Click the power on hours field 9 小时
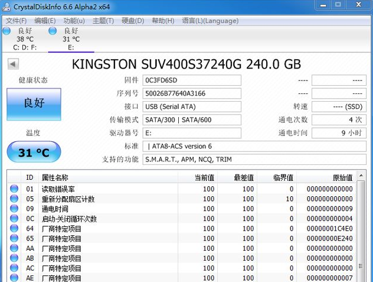 pyautogui.click(x=339, y=133)
